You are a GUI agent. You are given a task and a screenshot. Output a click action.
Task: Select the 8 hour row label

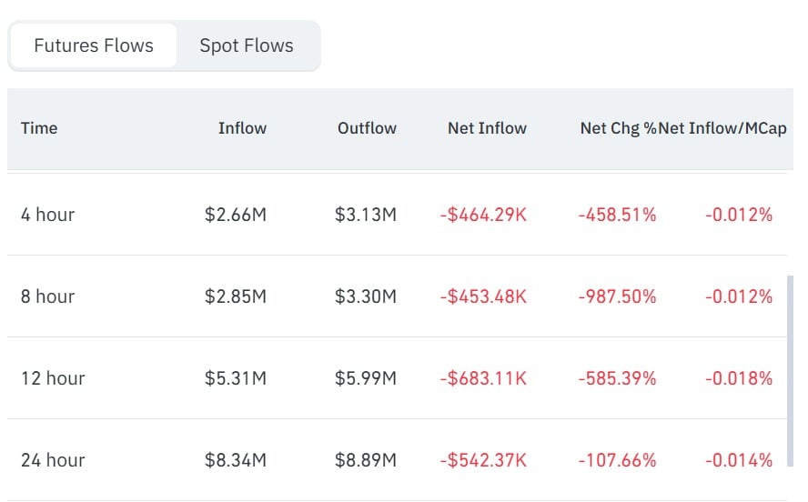(47, 296)
